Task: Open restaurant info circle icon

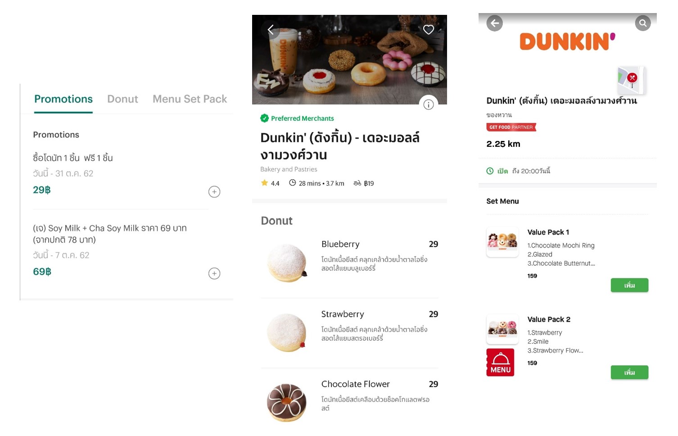Action: 429,104
